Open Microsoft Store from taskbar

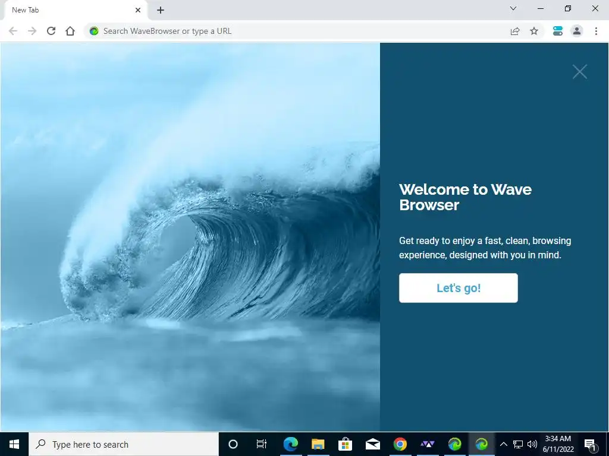[345, 444]
